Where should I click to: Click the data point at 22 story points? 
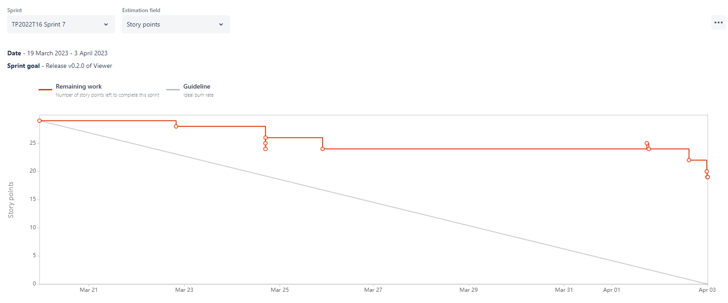pos(689,160)
